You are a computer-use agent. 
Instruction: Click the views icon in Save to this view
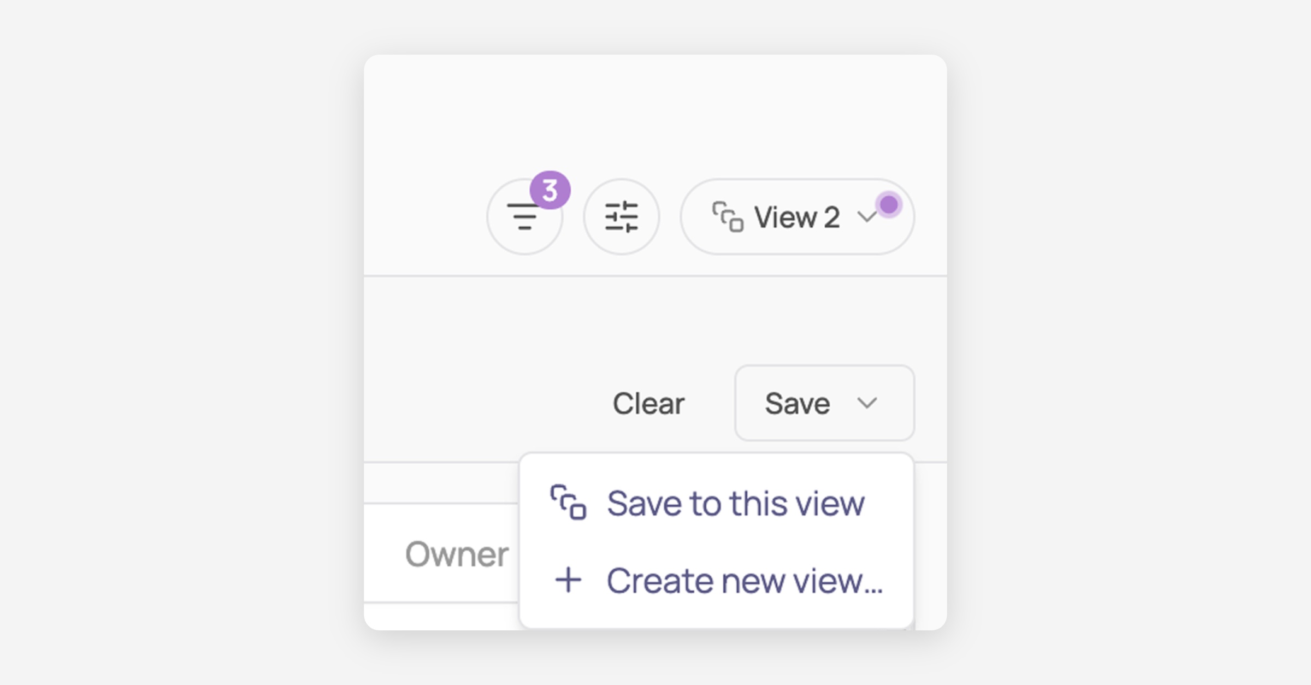tap(568, 502)
